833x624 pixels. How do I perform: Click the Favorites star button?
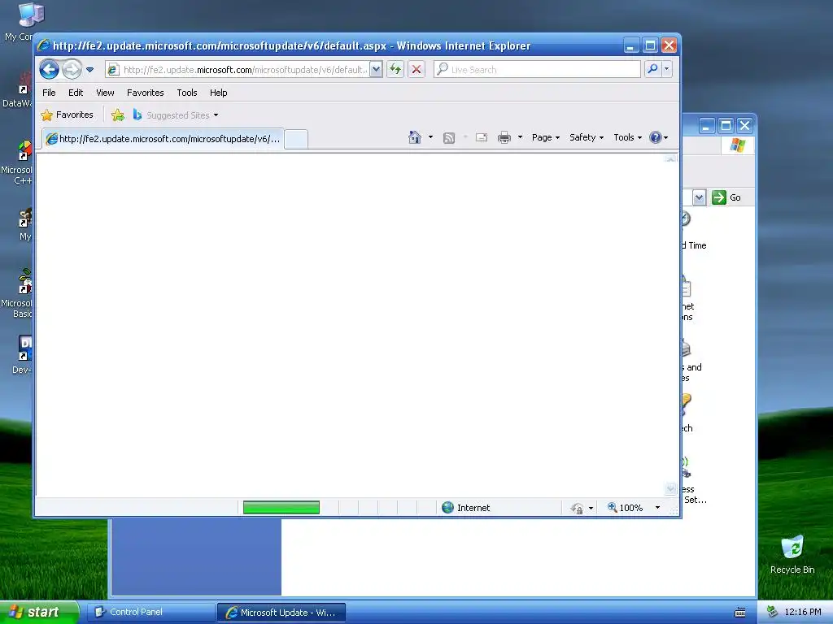click(x=67, y=115)
